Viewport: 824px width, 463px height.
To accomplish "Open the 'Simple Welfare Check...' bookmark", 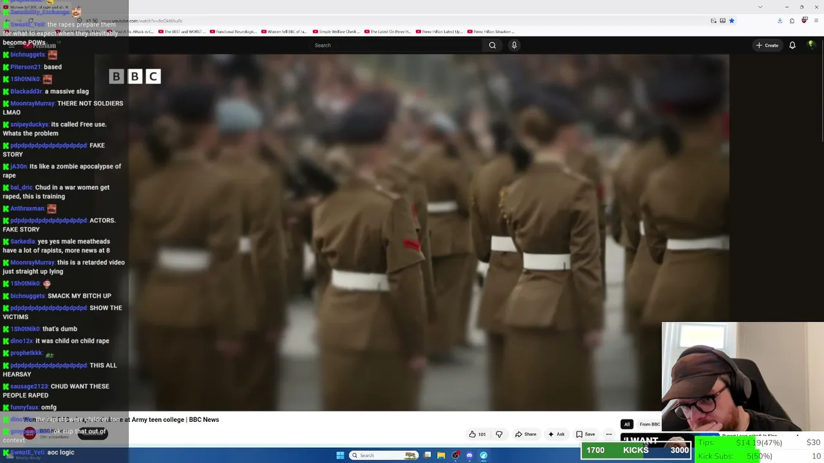I will (336, 32).
